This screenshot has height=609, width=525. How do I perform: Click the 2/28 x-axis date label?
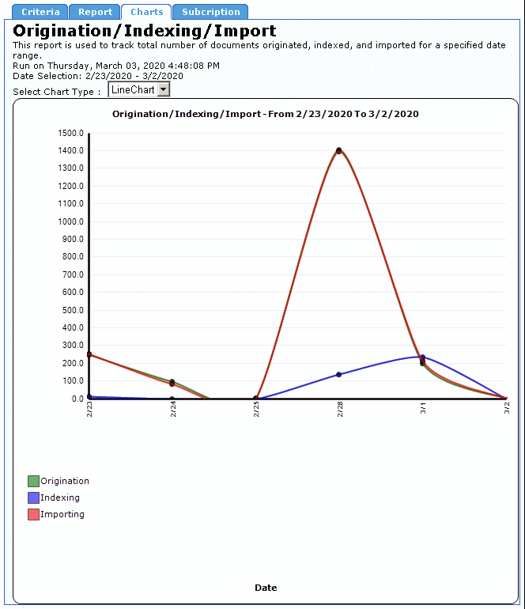click(x=339, y=409)
